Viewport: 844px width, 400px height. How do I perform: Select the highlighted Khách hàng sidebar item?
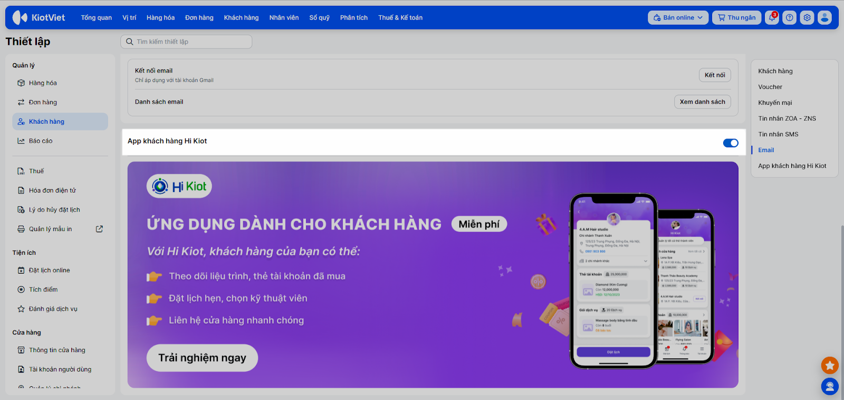coord(60,122)
